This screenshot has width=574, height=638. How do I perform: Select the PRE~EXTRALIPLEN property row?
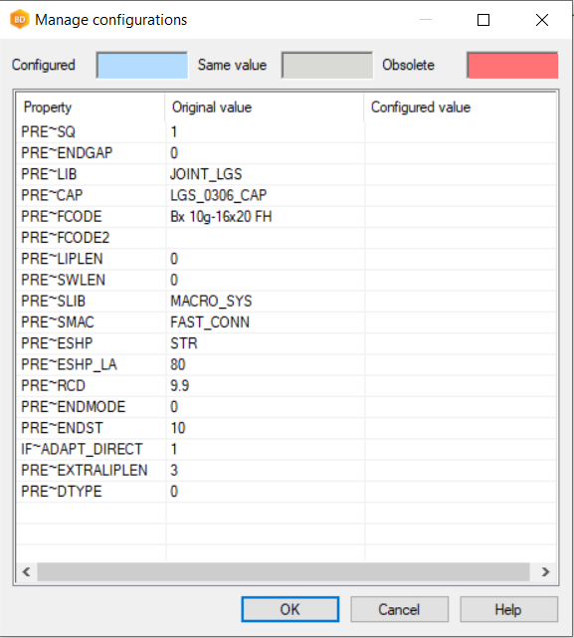(287, 471)
